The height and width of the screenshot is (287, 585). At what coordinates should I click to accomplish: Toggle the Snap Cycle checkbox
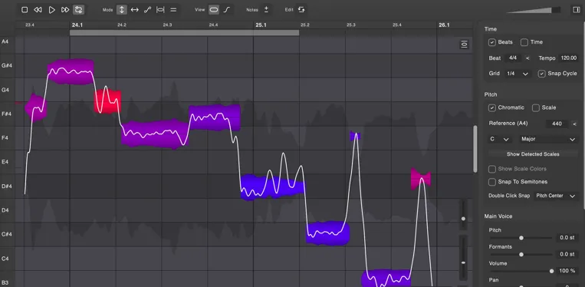tap(542, 74)
